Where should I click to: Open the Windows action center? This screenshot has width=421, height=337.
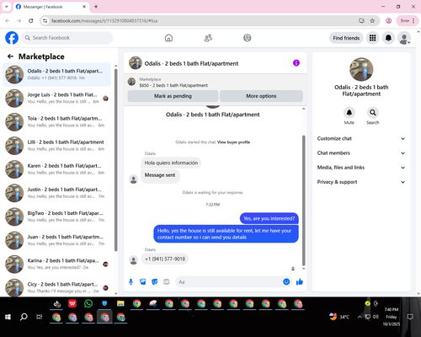410,317
